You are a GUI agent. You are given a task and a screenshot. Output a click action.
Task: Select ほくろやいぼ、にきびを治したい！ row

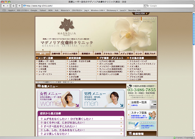[x=81, y=123]
